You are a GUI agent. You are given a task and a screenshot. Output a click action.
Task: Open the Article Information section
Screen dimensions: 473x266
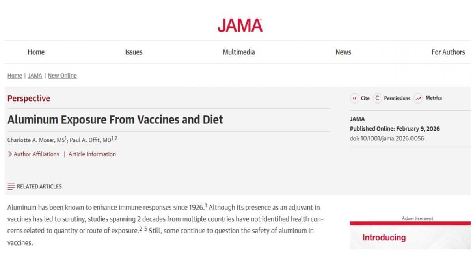click(x=92, y=154)
